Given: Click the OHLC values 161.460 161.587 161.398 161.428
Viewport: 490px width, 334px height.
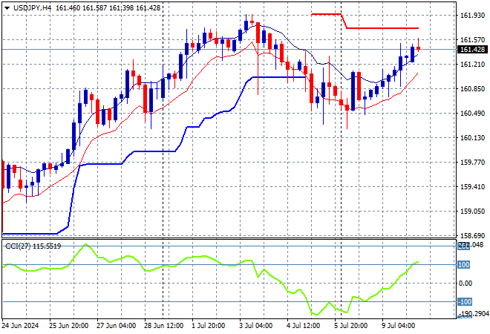Looking at the screenshot, I should point(108,8).
